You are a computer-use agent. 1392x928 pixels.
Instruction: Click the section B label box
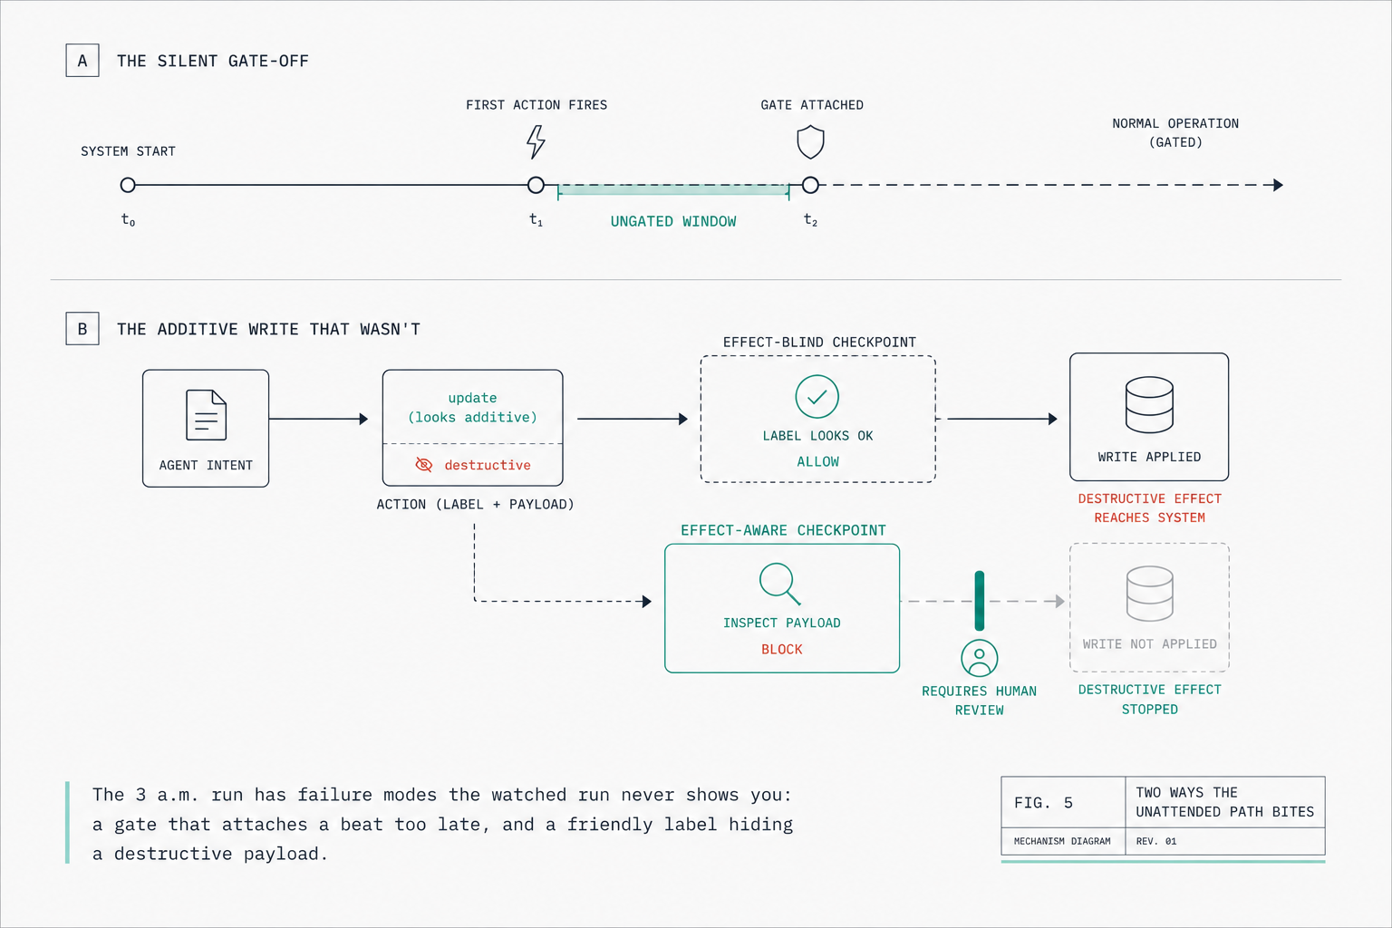[82, 329]
